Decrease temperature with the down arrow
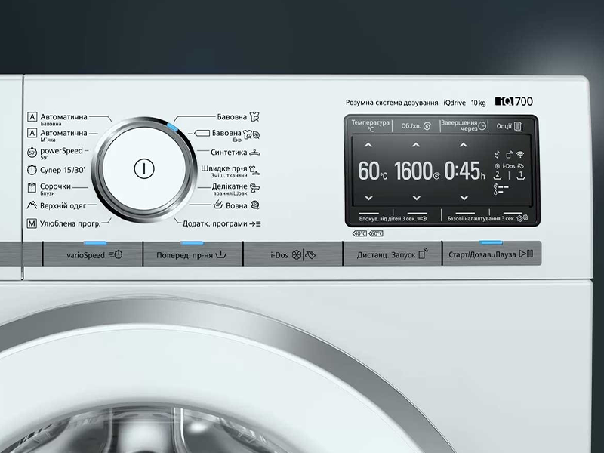Image resolution: width=604 pixels, height=453 pixels. [x=368, y=198]
